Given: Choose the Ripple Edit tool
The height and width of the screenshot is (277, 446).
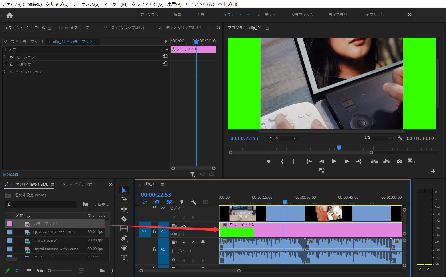Looking at the screenshot, I should coord(124,209).
